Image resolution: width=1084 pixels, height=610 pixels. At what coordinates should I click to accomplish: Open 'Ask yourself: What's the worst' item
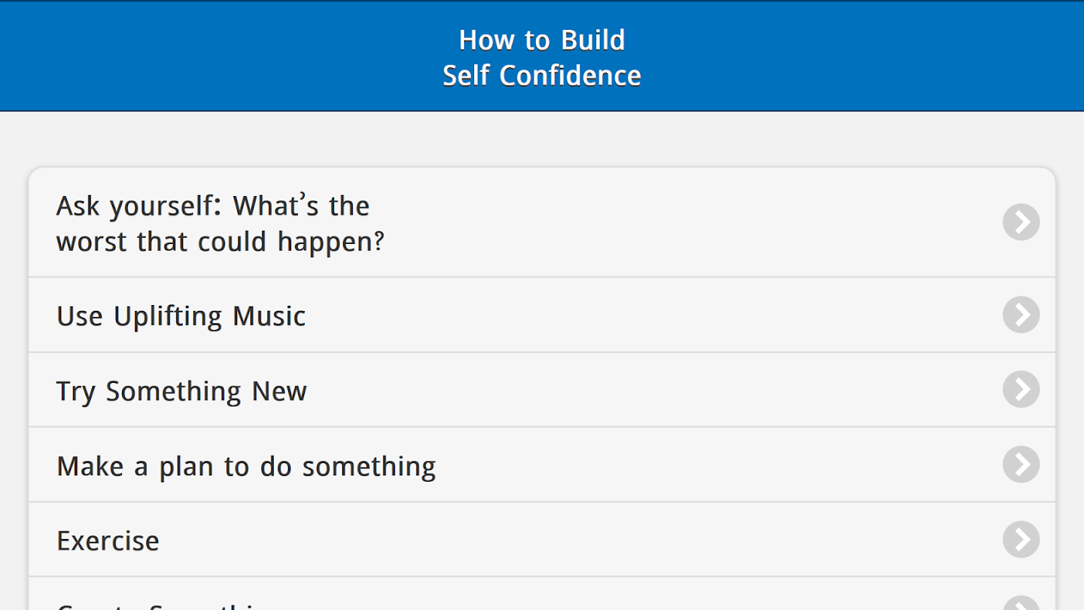pyautogui.click(x=542, y=223)
